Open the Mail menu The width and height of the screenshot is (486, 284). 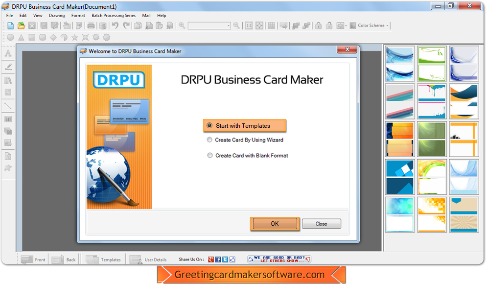click(146, 16)
